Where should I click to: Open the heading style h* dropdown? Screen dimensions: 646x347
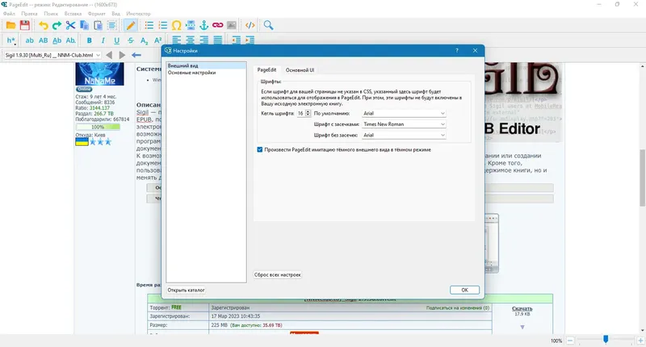click(11, 40)
